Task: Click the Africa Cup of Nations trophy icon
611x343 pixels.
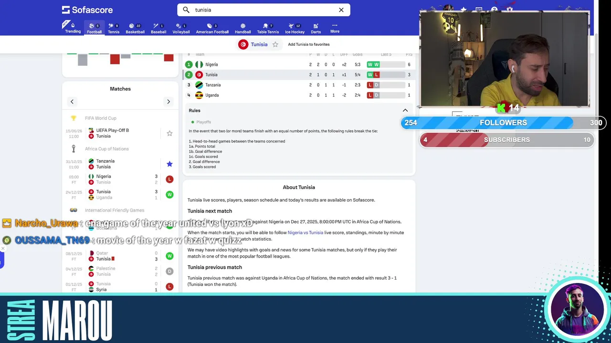Action: tap(74, 149)
